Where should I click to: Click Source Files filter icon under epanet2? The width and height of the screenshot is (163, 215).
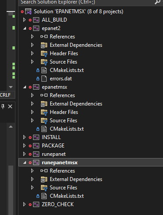click(x=44, y=62)
